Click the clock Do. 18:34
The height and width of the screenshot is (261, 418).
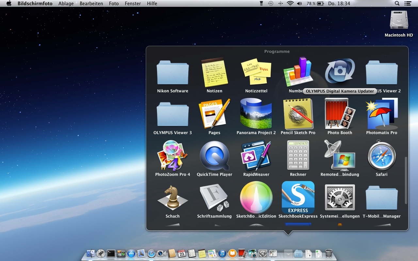pyautogui.click(x=339, y=4)
